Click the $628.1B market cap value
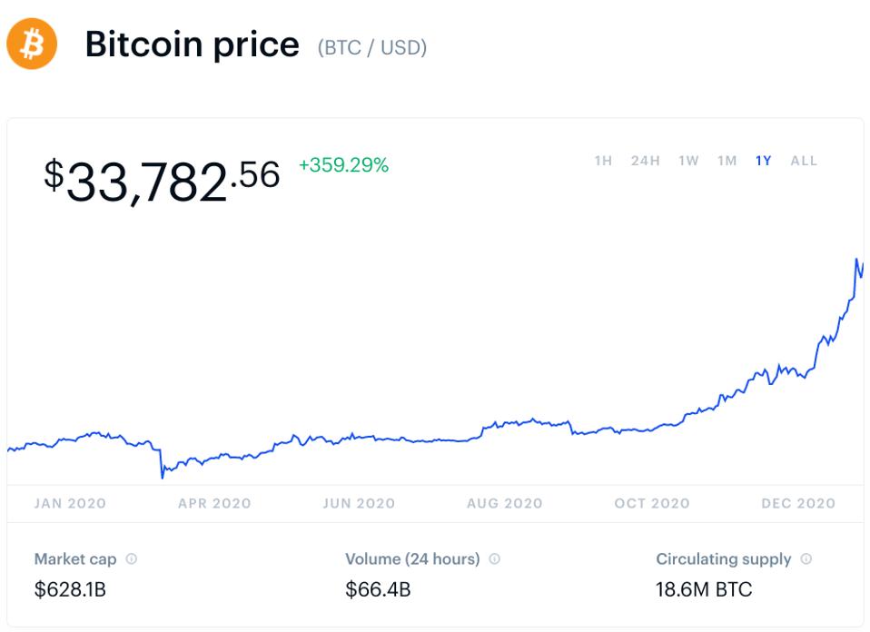The height and width of the screenshot is (632, 870). (x=70, y=590)
